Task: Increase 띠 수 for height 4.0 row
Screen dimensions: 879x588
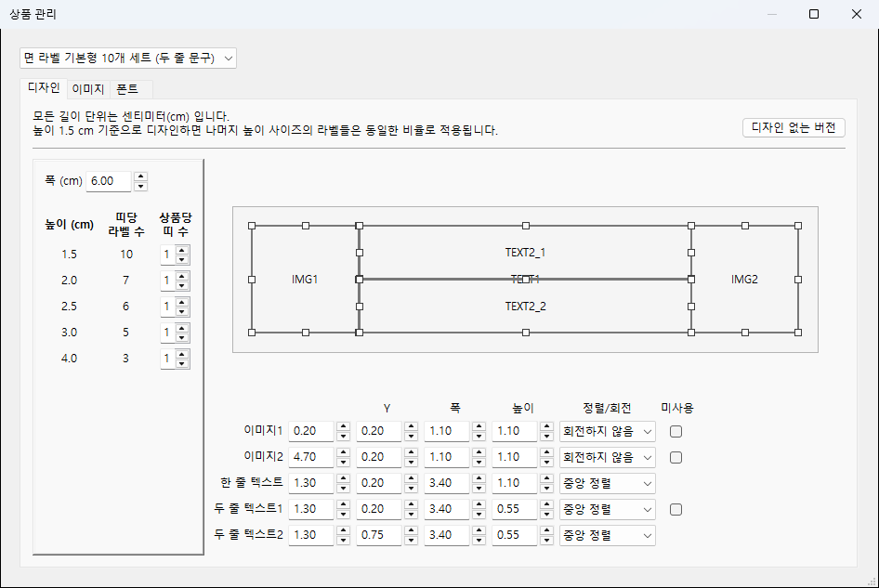Action: 182,354
